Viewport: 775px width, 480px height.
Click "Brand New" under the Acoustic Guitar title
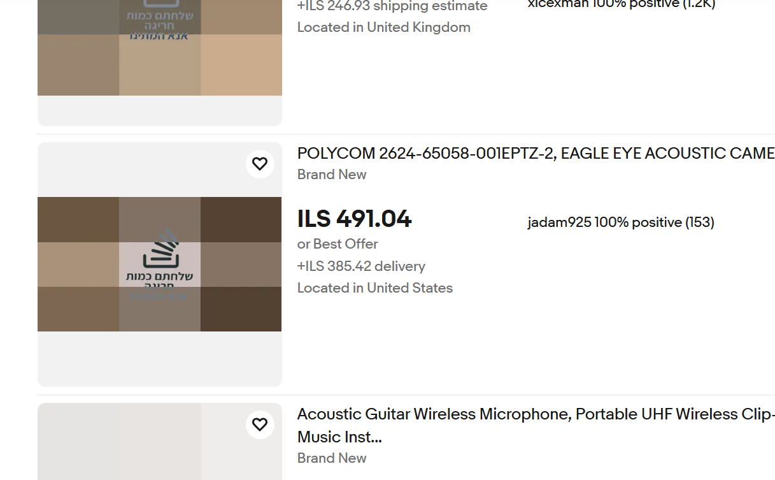[x=332, y=458]
